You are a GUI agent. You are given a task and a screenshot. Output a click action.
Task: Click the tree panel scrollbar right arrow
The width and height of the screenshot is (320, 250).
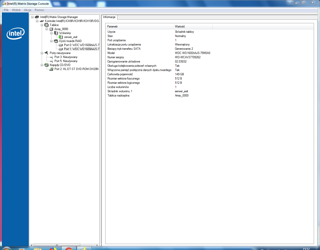pyautogui.click(x=97, y=245)
